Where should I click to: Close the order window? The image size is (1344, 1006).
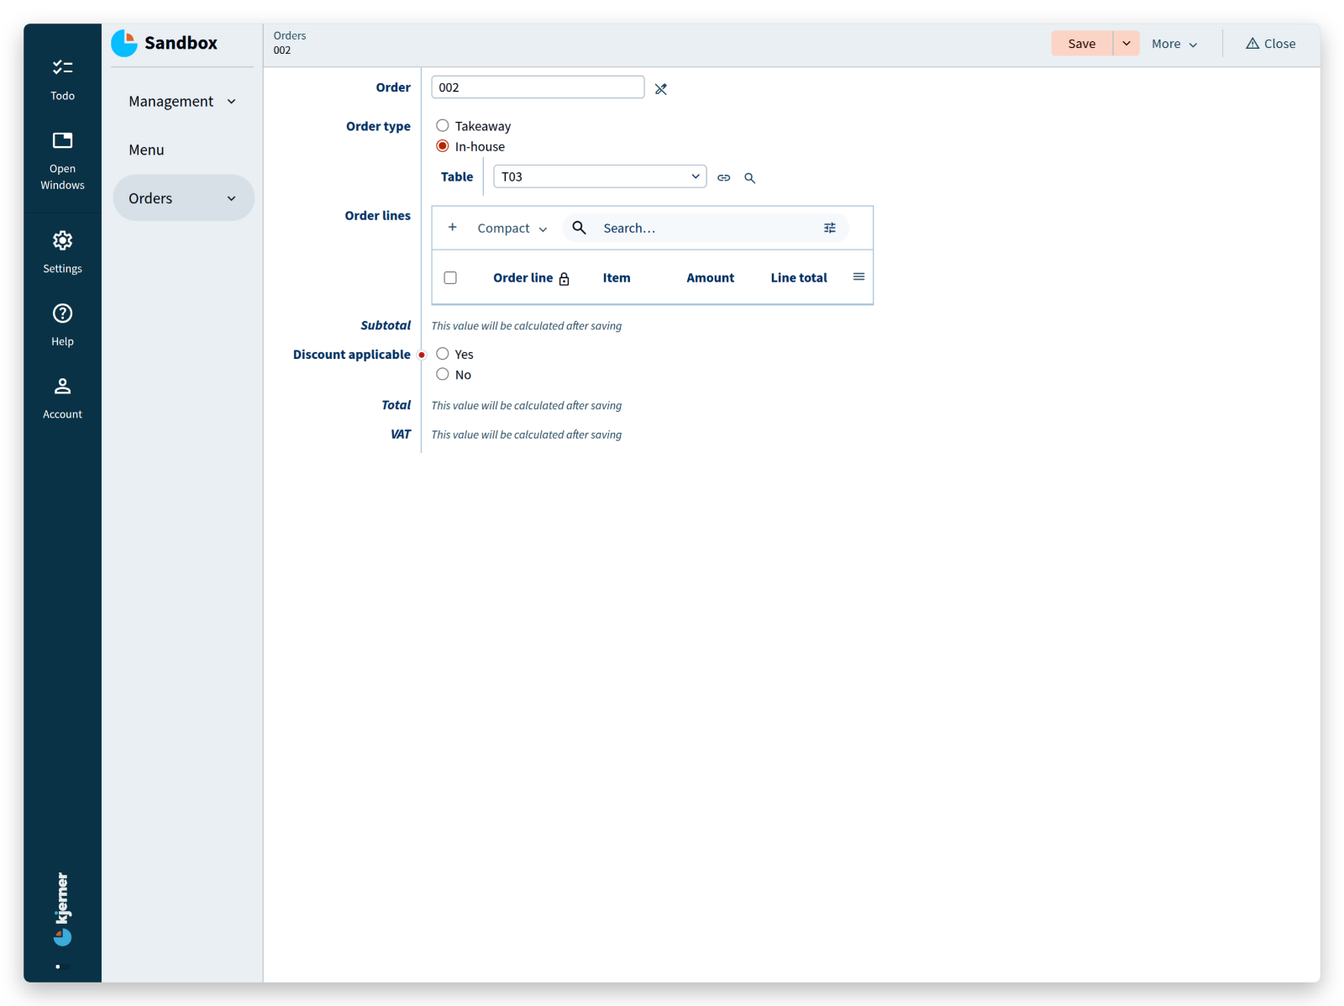(1270, 44)
